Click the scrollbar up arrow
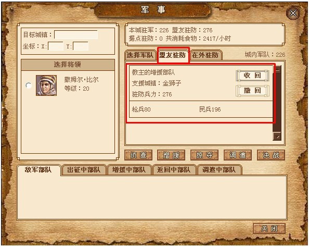The height and width of the screenshot is (247, 309). coord(277,69)
